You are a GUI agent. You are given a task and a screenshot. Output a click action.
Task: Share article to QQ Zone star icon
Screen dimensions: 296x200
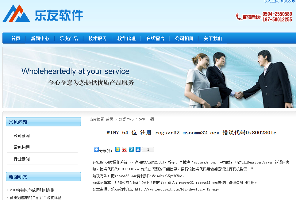click(117, 149)
